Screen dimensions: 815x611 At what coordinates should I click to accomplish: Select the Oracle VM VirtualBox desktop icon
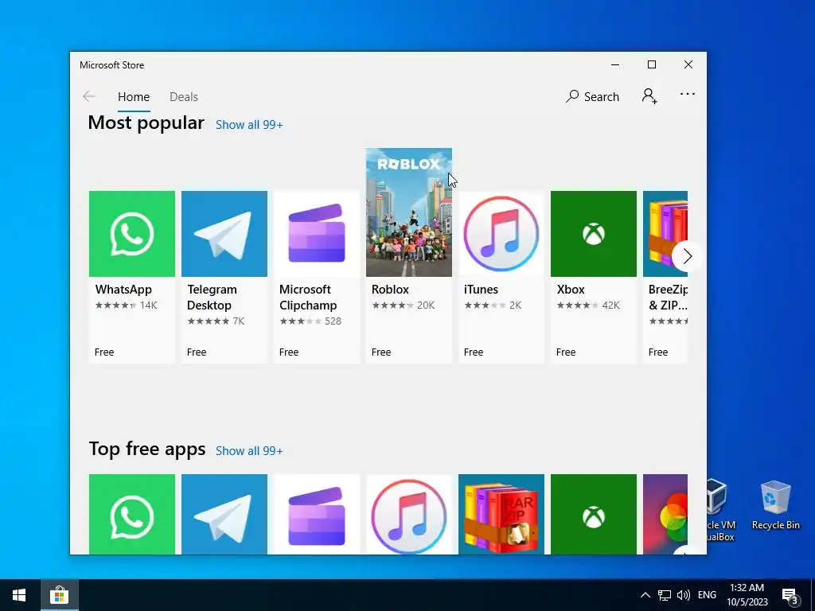pos(721,510)
